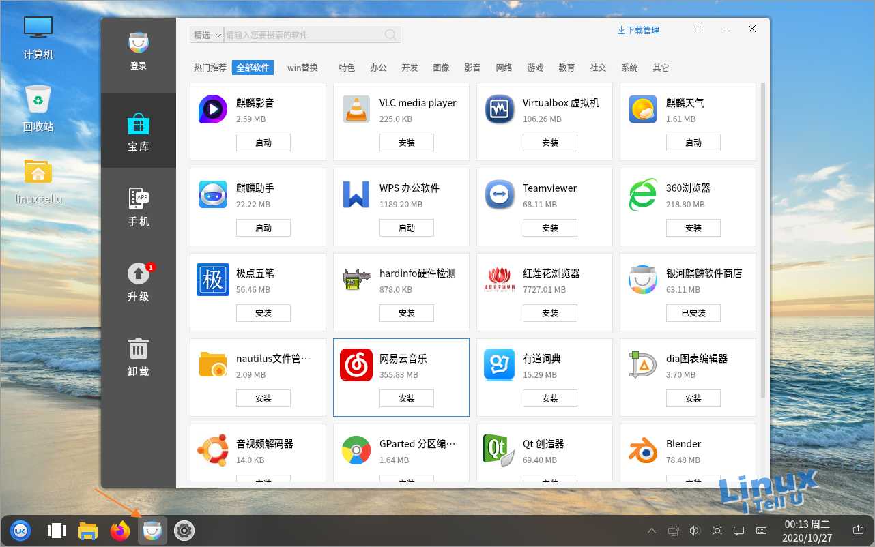Click the 360浏览器 icon
The height and width of the screenshot is (547, 875).
coord(643,195)
